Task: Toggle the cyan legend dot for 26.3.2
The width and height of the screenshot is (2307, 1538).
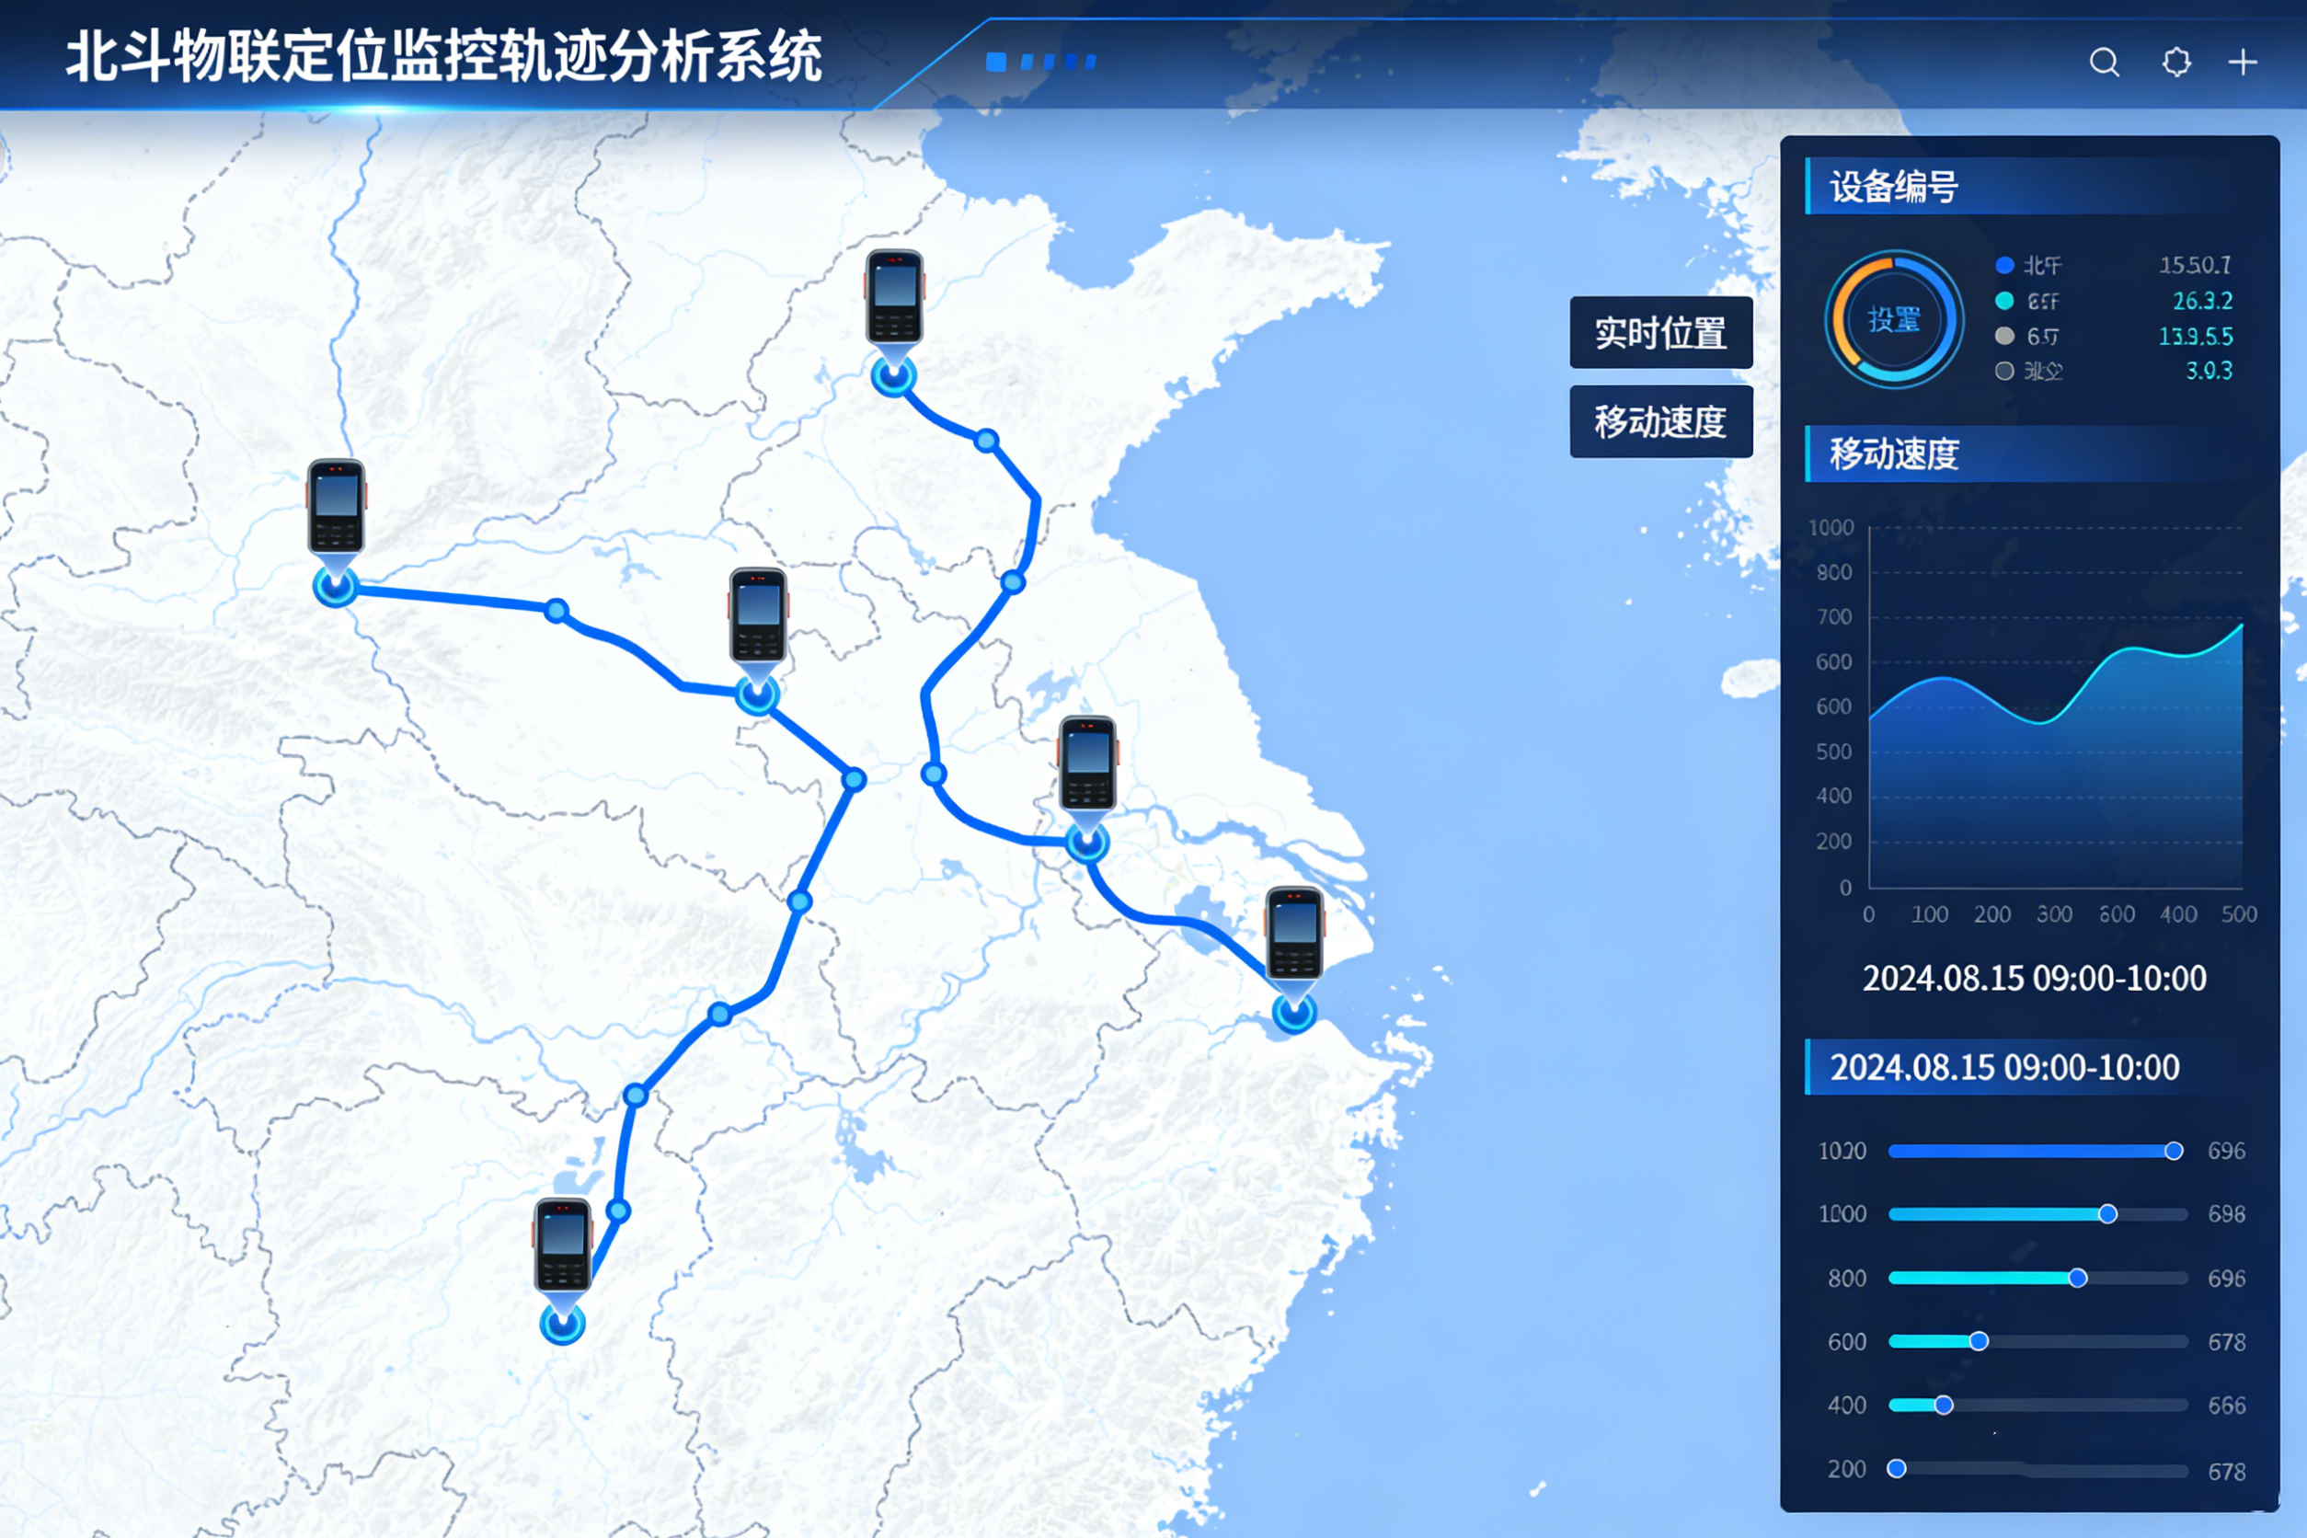Action: pos(2005,301)
